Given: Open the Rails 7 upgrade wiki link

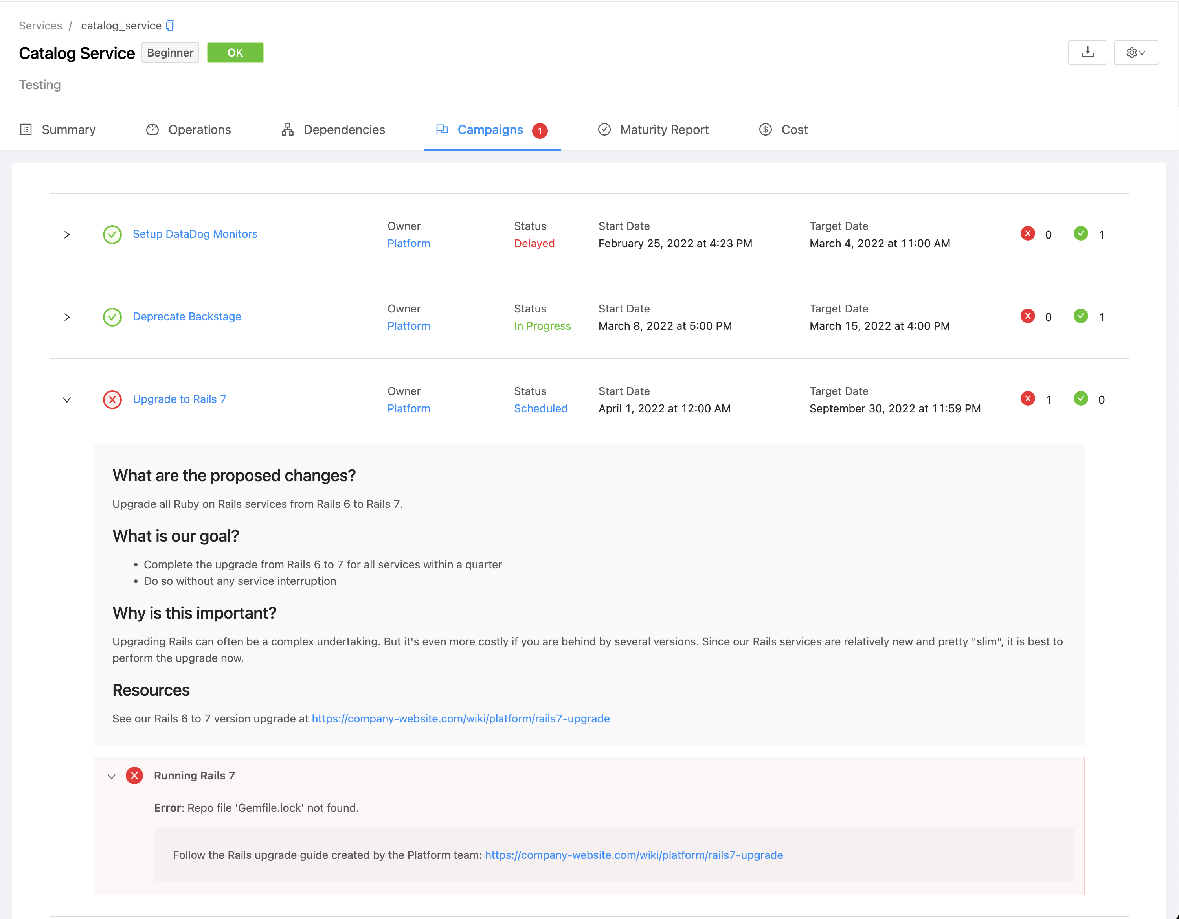Looking at the screenshot, I should (x=460, y=717).
